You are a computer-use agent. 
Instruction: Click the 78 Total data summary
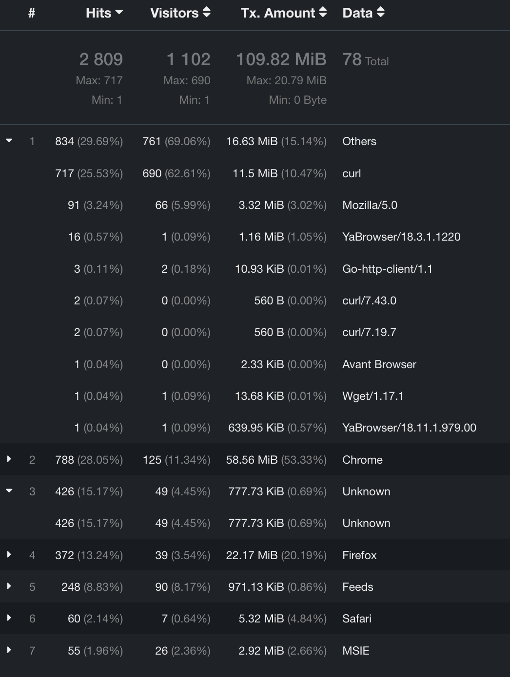365,60
